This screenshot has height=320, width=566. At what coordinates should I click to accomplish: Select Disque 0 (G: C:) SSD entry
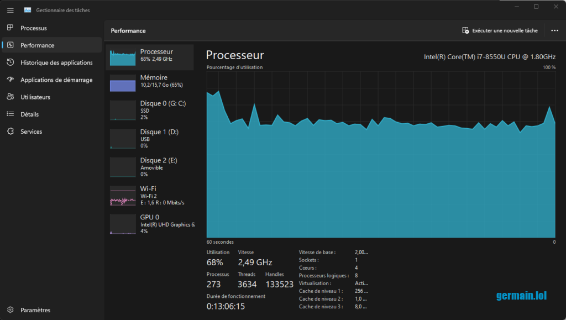click(x=150, y=110)
